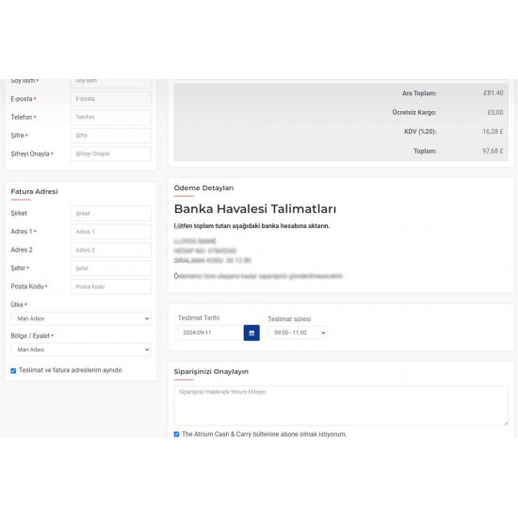Open the Teslimat süresi time dropdown
The height and width of the screenshot is (518, 518).
pos(298,332)
